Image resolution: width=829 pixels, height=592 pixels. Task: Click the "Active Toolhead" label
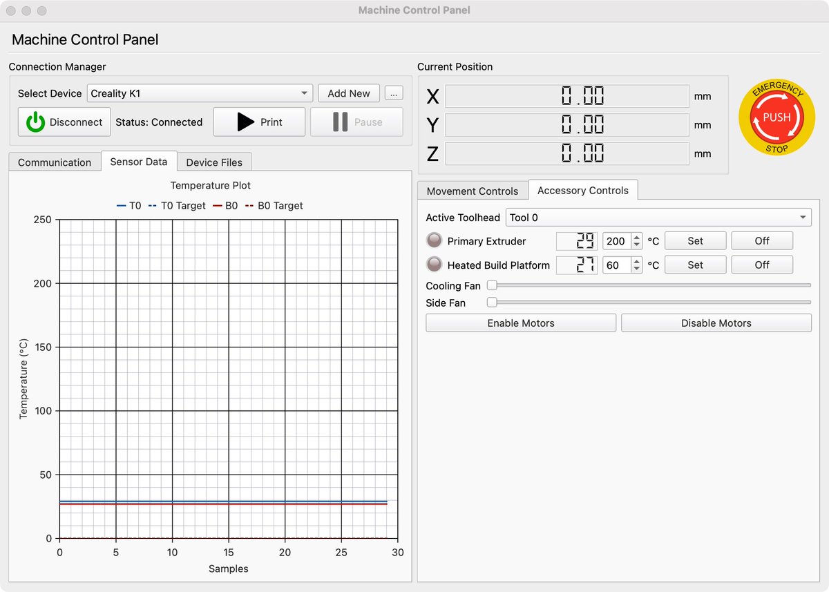coord(463,218)
